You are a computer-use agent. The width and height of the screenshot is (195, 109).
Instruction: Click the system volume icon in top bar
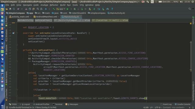pos(181,2)
